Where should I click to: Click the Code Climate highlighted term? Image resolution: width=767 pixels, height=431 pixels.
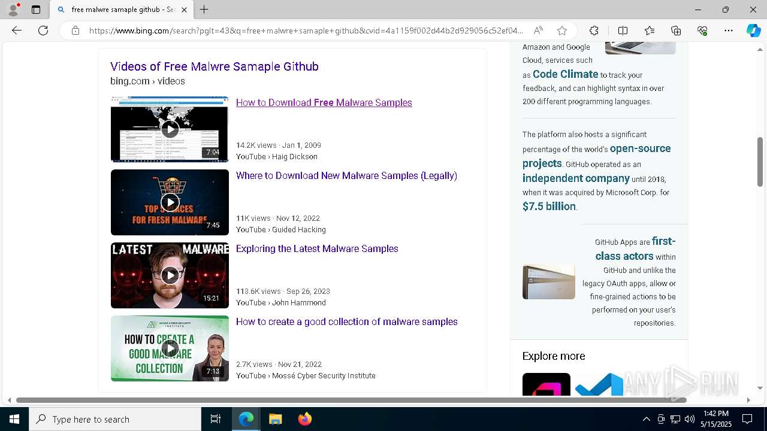[565, 74]
